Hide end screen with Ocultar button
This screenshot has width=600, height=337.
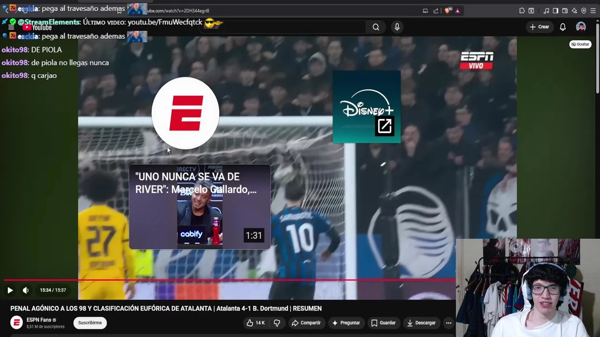580,44
